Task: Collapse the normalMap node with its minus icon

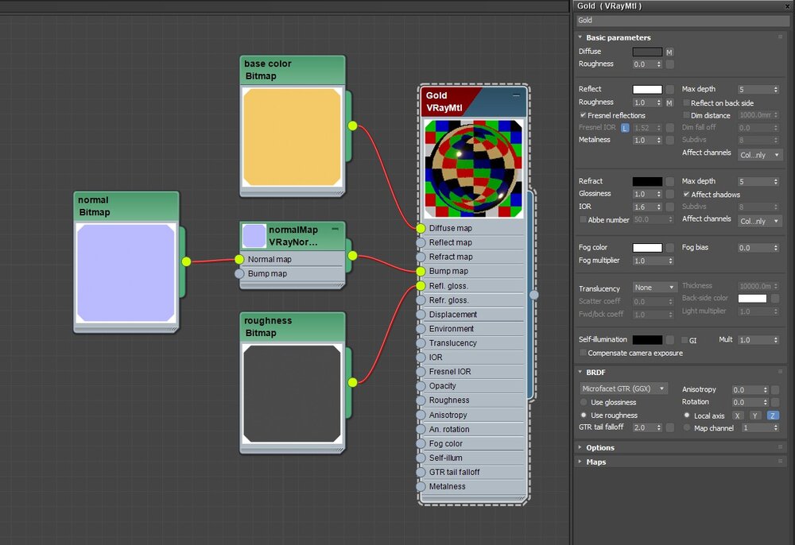Action: click(335, 229)
